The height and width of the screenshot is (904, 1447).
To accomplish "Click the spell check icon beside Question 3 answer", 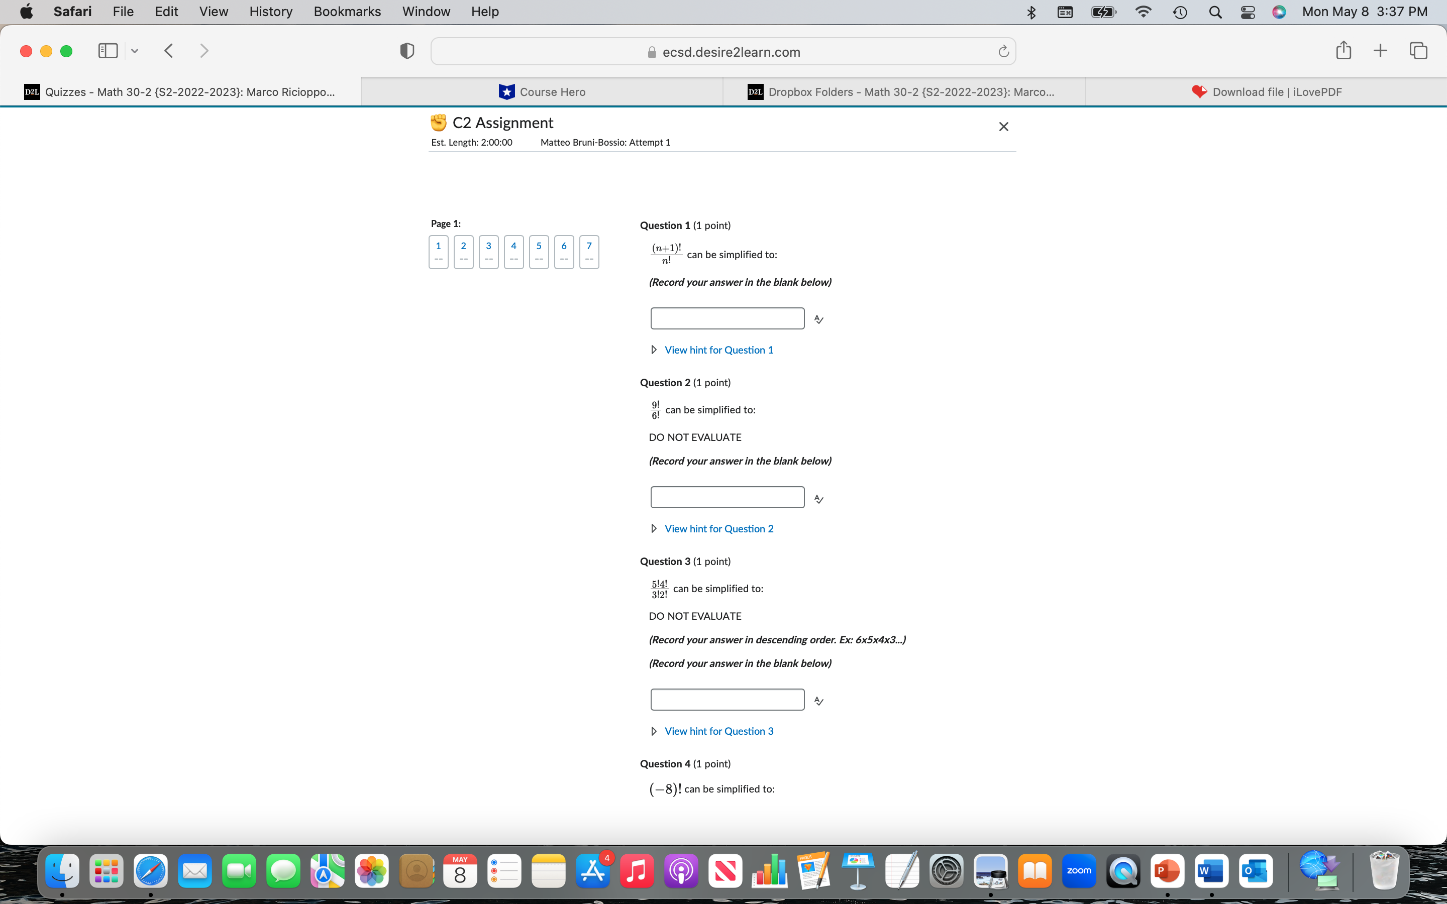I will (x=818, y=701).
